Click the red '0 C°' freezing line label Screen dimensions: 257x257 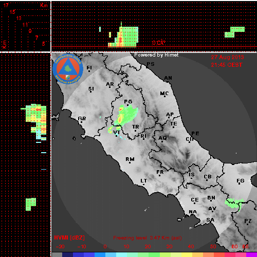(159, 43)
